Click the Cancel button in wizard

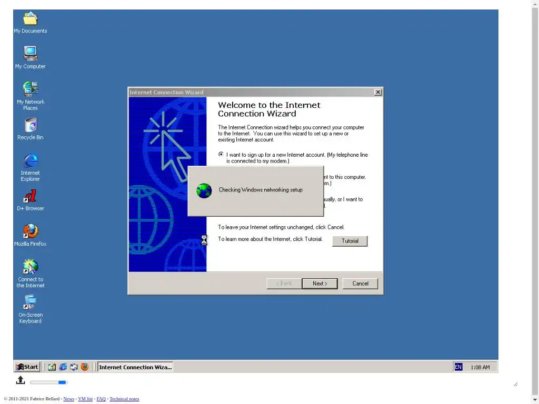click(360, 284)
